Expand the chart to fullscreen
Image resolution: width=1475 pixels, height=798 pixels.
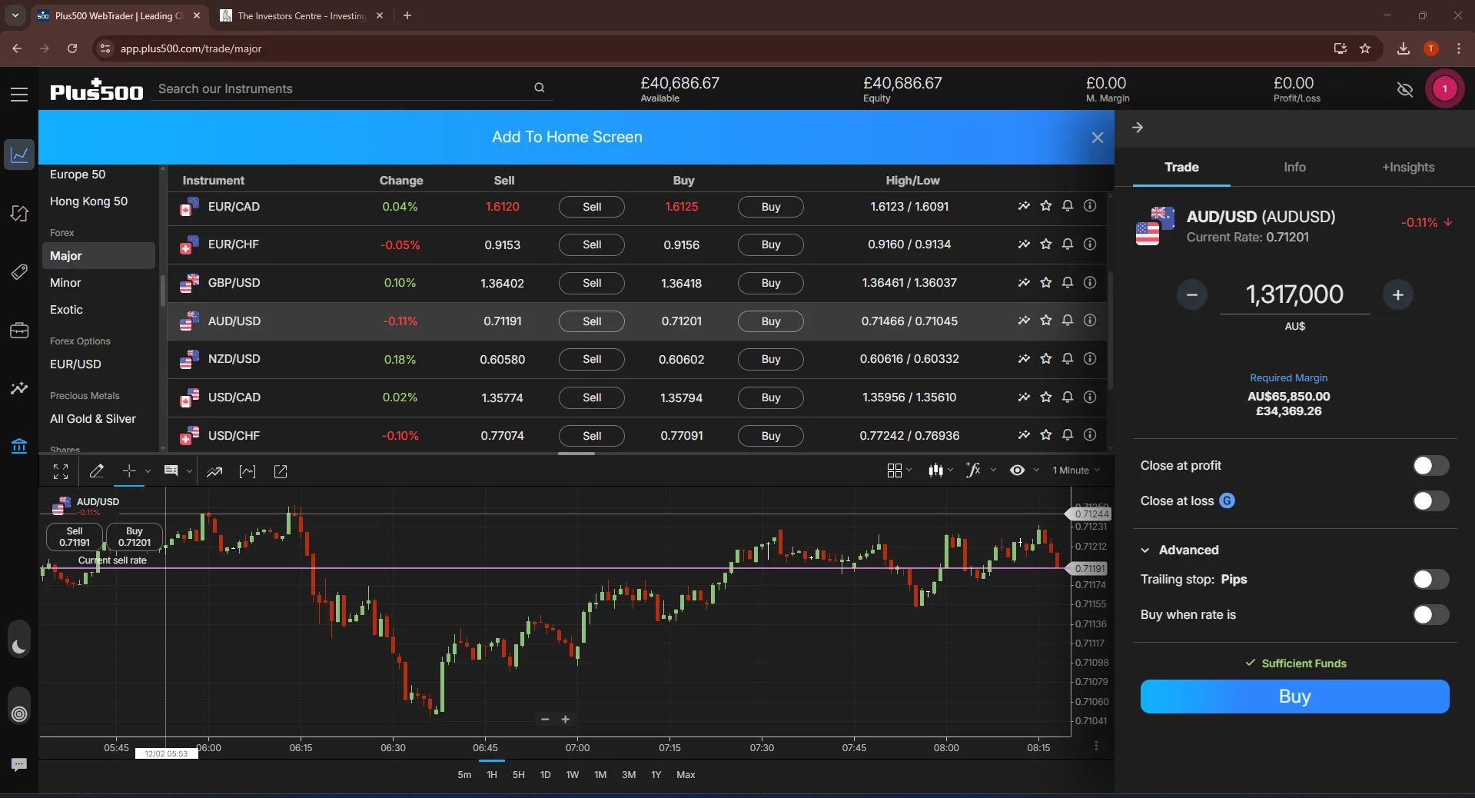coord(61,471)
